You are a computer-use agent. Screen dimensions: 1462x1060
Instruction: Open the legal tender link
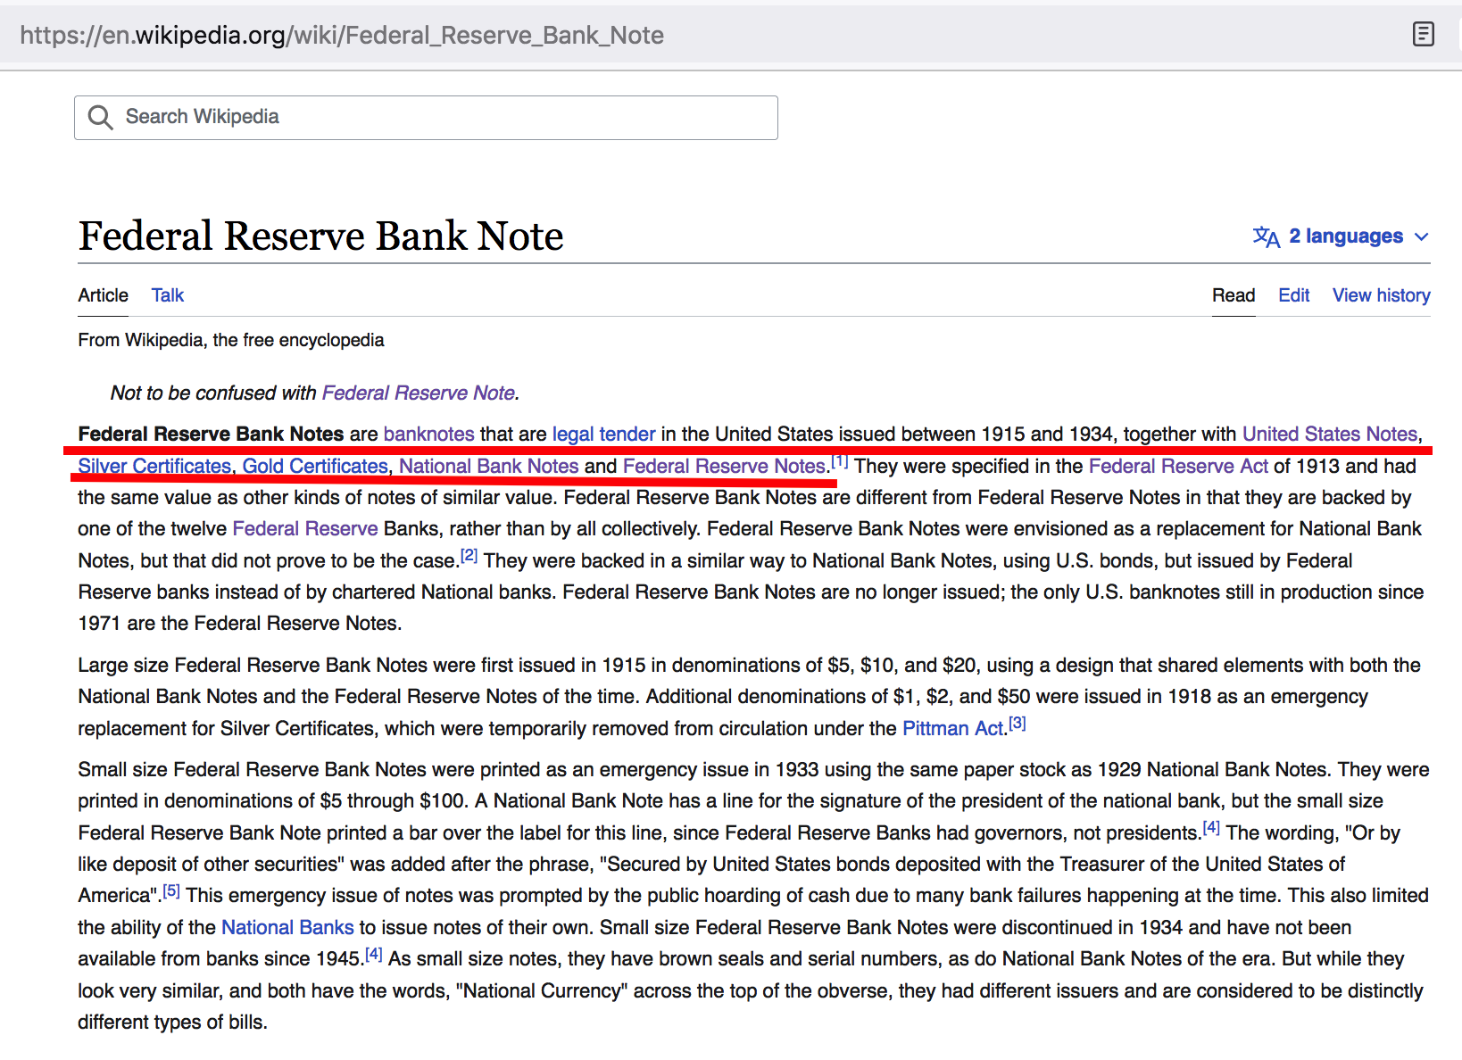[603, 434]
